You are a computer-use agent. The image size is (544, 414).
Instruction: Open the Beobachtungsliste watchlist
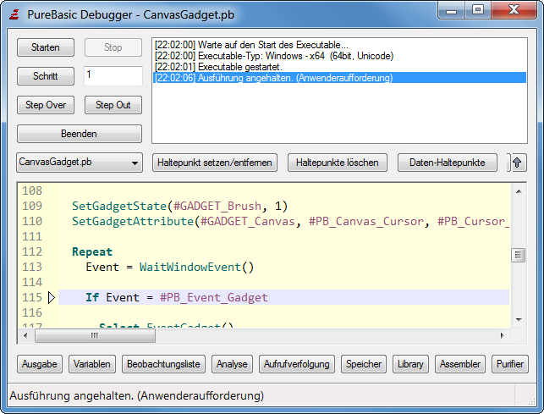[x=163, y=364]
